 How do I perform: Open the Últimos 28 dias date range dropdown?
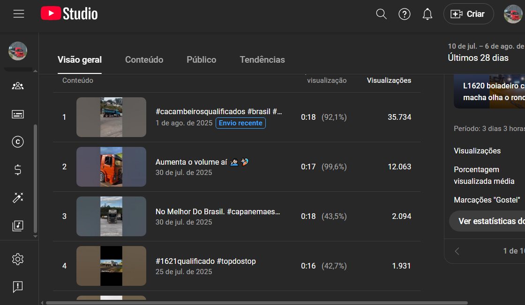(486, 52)
